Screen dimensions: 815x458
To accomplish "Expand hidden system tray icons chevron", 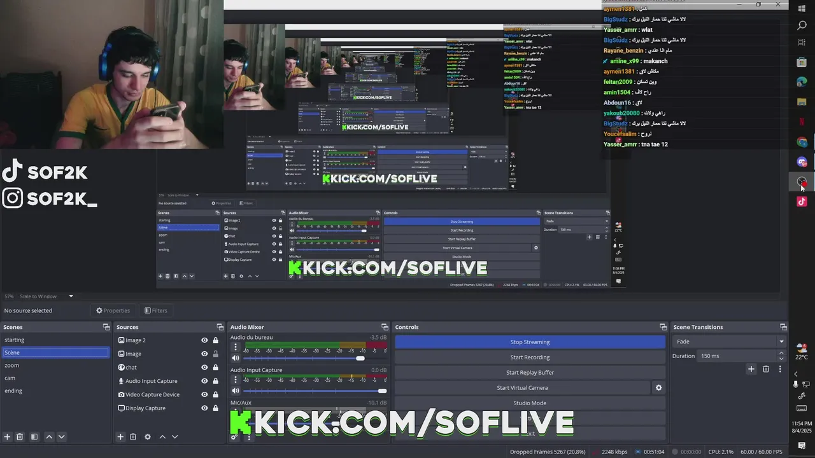I will (795, 373).
